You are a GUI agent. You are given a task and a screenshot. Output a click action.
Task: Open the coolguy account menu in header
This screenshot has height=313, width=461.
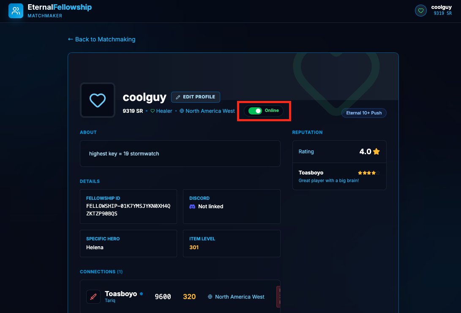[x=434, y=11]
